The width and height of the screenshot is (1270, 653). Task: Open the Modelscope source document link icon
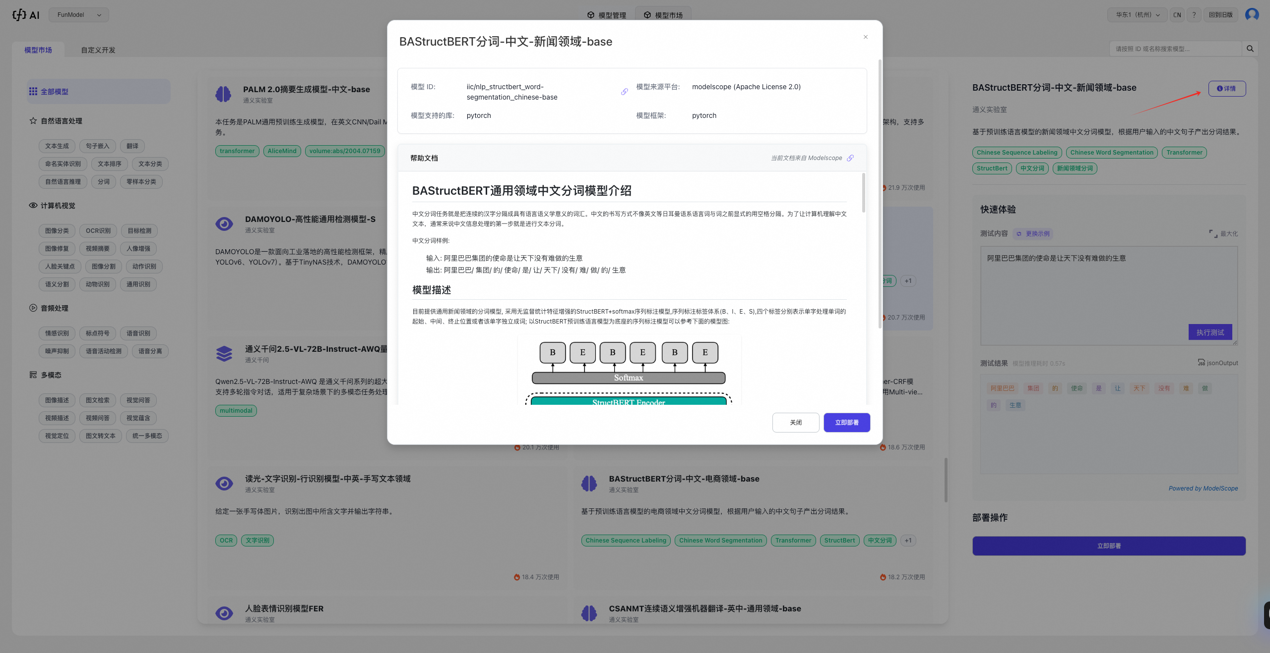coord(850,158)
